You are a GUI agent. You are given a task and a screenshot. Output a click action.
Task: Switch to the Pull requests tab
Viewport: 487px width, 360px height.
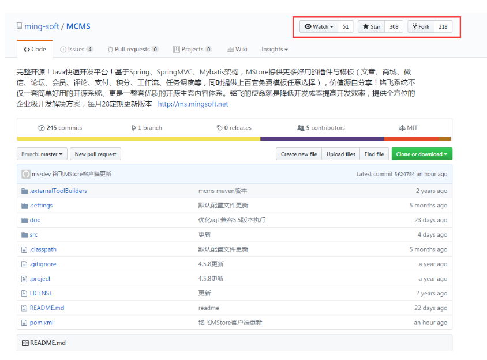133,50
